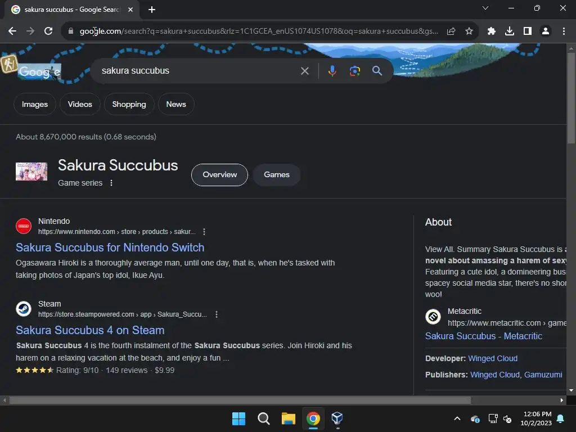Open Chrome downloads icon
576x432 pixels.
(510, 31)
